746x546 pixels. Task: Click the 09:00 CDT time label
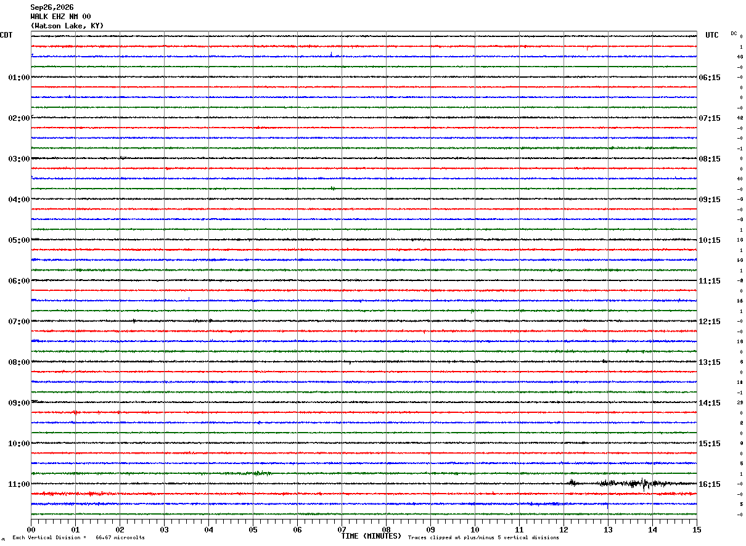coord(18,403)
